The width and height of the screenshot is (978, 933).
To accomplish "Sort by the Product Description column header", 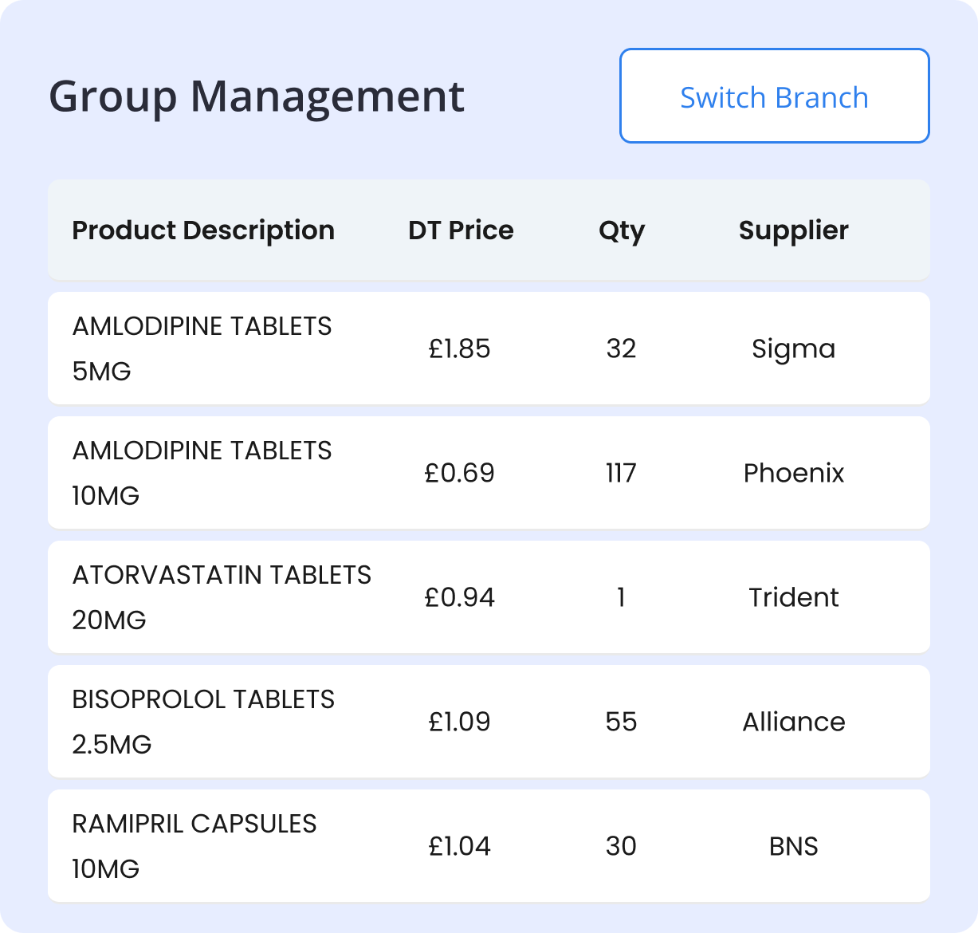I will pos(203,230).
